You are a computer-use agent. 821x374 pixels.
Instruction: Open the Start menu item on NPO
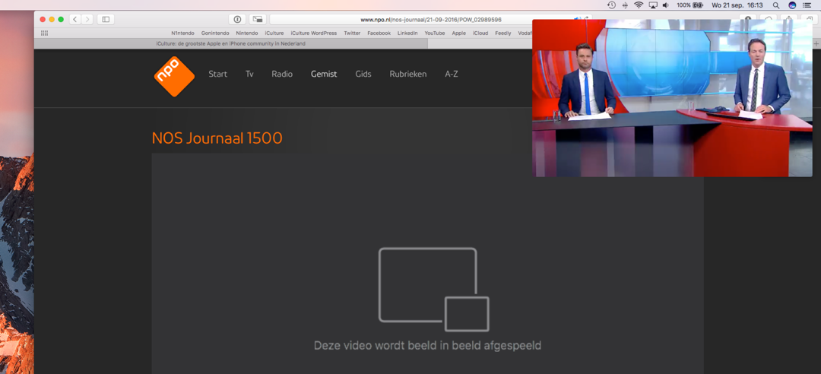coord(218,74)
